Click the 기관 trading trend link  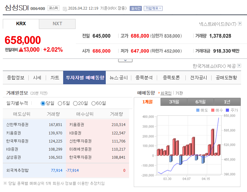coord(179,93)
